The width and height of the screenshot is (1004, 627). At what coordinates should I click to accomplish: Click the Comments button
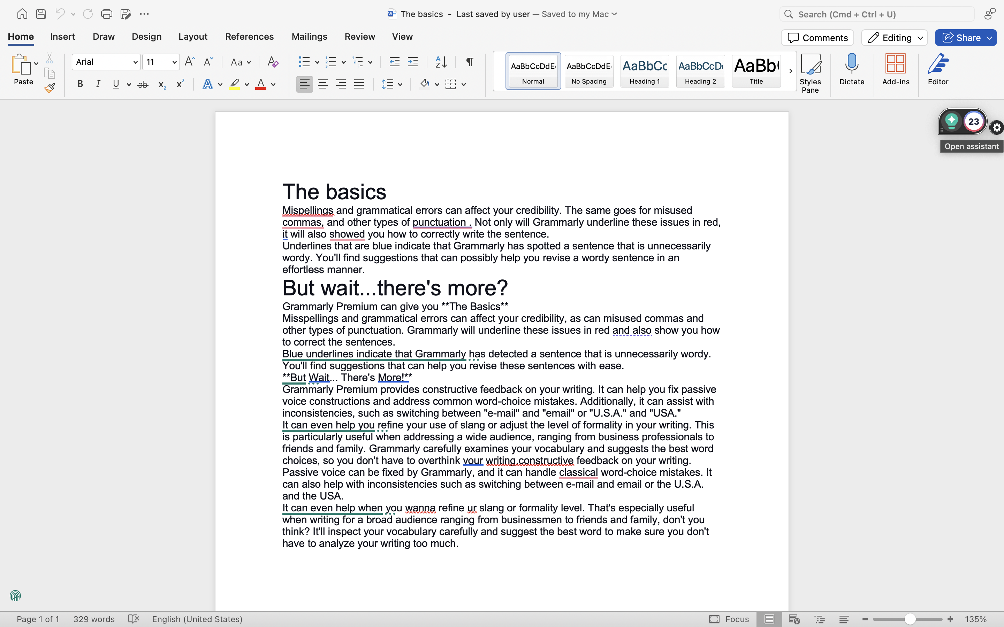(x=816, y=37)
